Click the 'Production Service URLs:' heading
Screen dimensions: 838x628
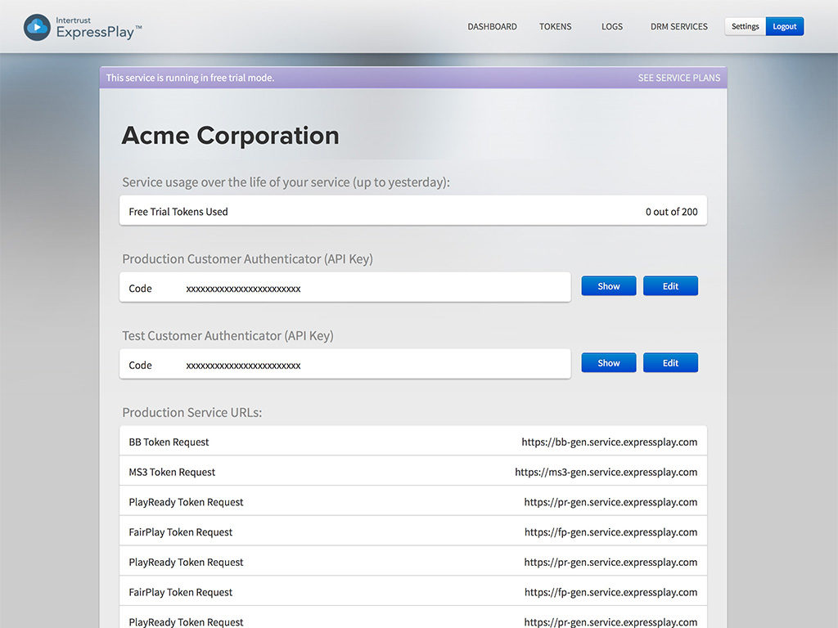coord(191,413)
